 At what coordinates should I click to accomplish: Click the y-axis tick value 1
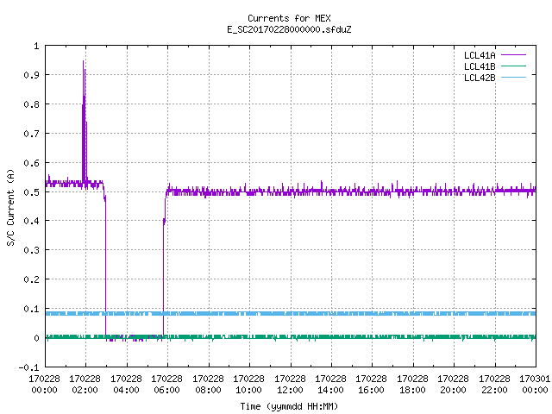pos(36,46)
